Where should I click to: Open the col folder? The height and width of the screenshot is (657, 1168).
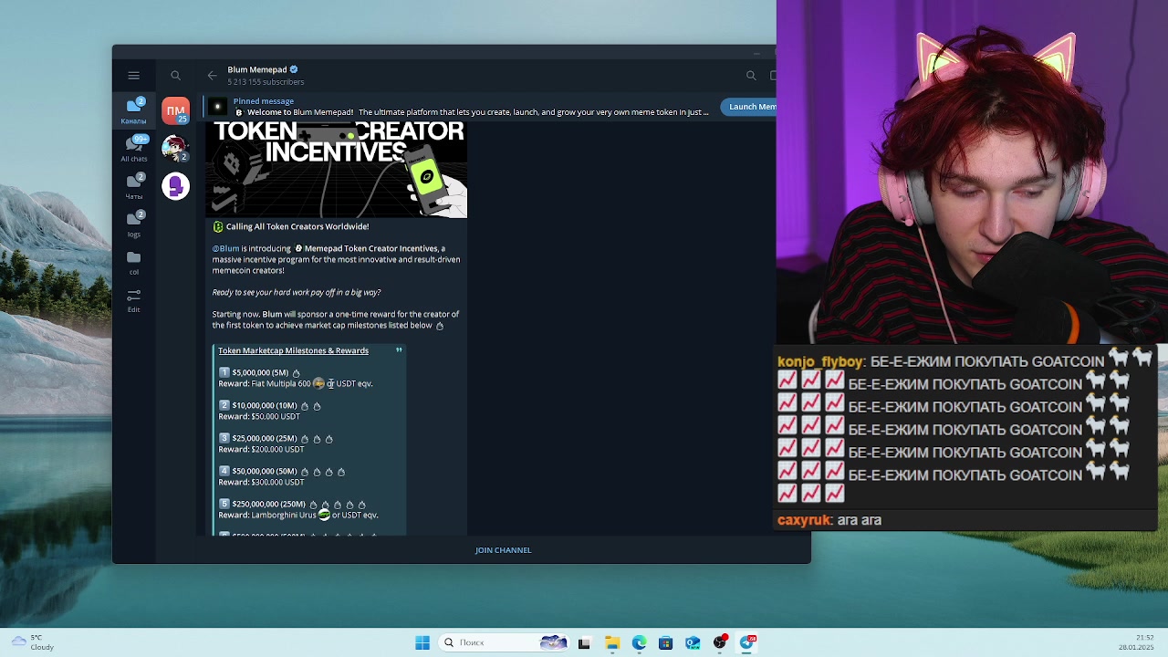(134, 262)
